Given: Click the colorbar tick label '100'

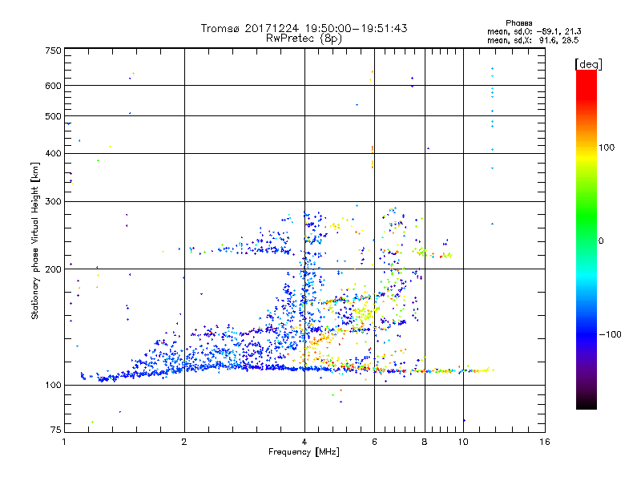Looking at the screenshot, I should coord(607,148).
